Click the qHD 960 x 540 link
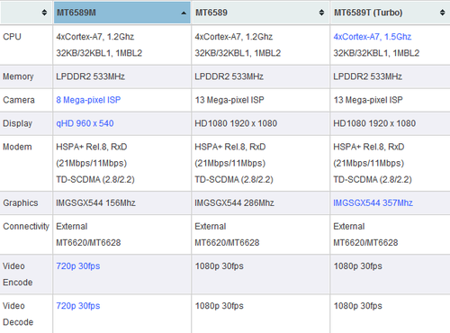 [x=85, y=123]
